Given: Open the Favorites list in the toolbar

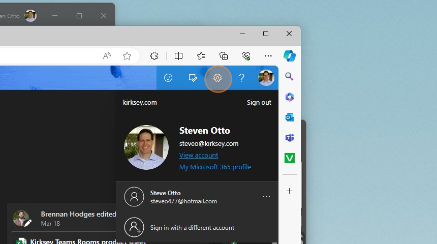Looking at the screenshot, I should point(201,56).
